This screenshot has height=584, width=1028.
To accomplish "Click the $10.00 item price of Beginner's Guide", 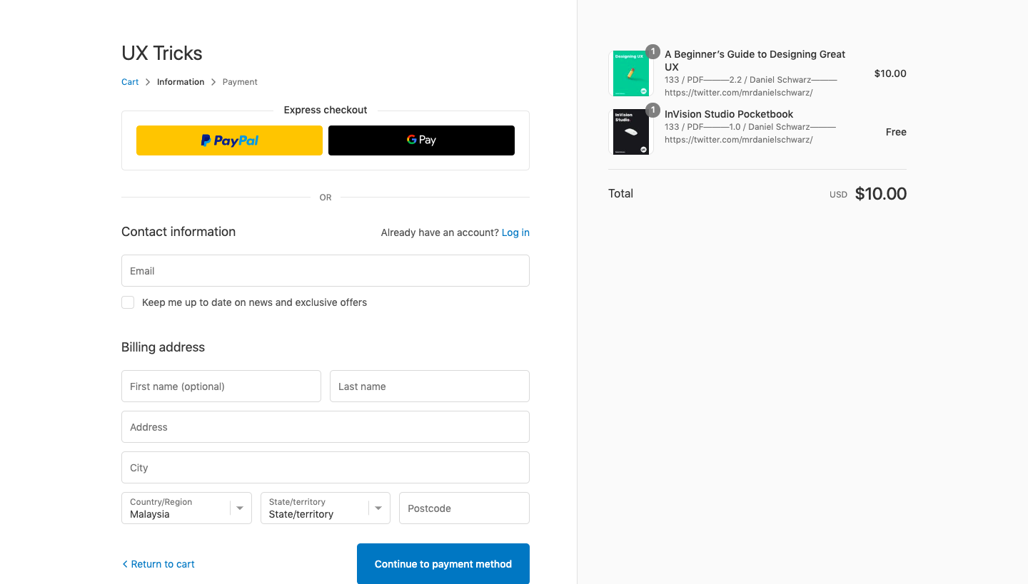I will click(x=890, y=73).
